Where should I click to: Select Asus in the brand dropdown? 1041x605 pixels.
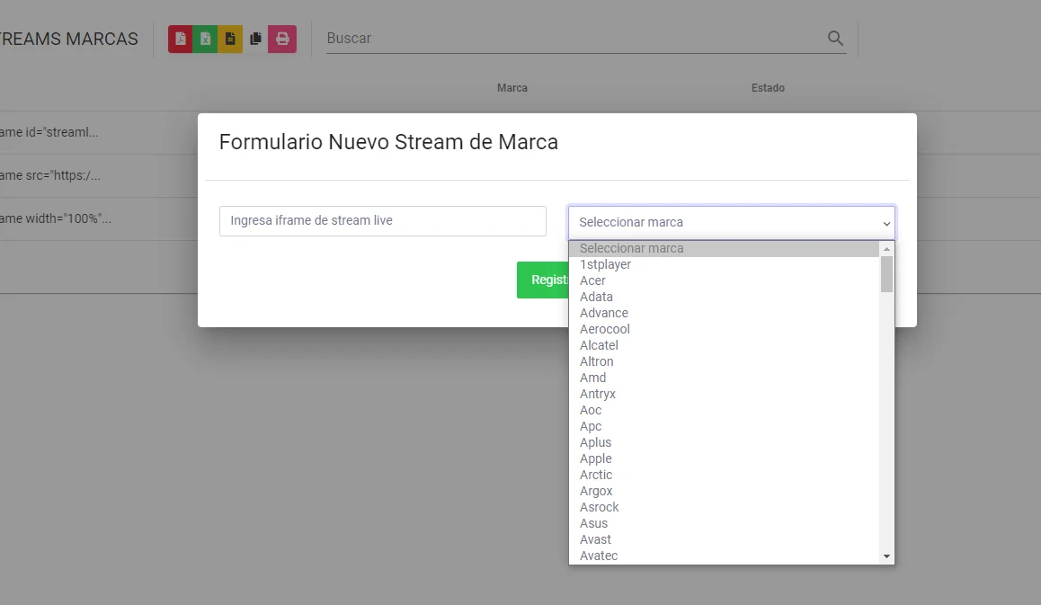(x=594, y=523)
